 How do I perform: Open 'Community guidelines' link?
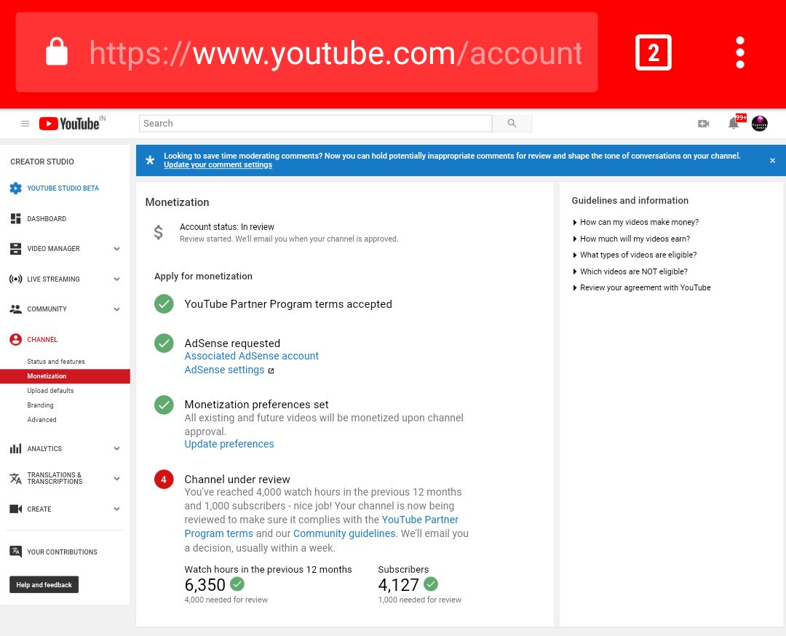click(344, 533)
